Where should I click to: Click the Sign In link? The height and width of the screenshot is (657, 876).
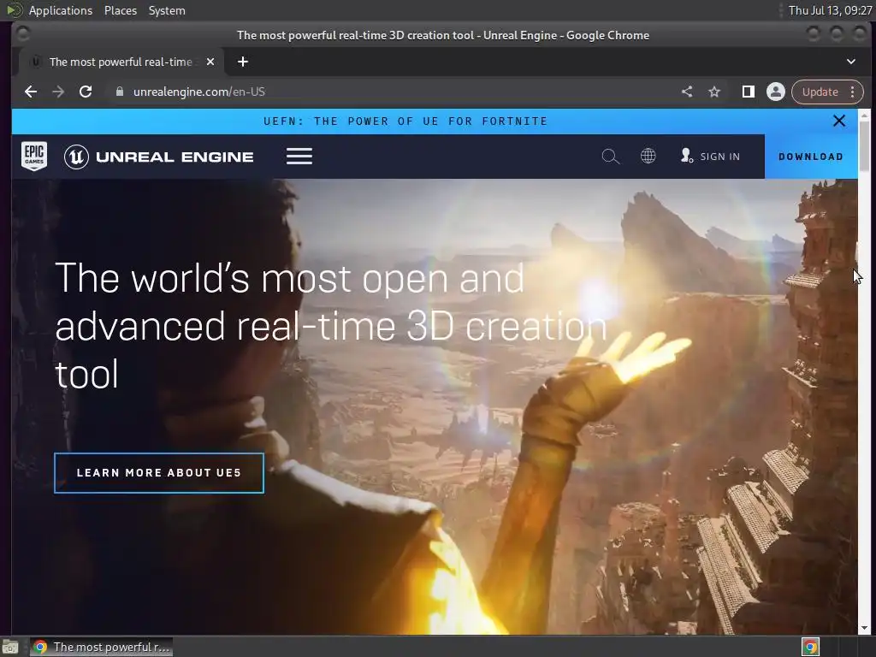[x=710, y=157]
